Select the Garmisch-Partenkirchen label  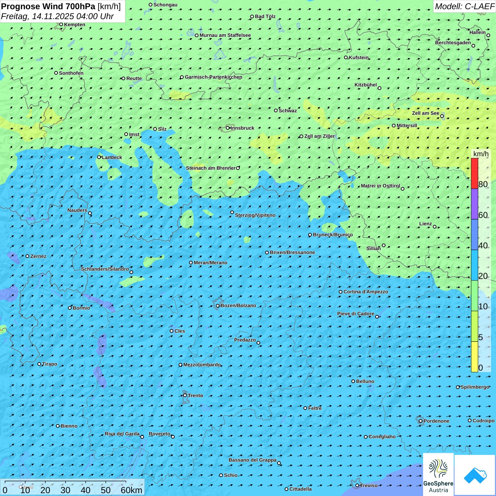(214, 77)
